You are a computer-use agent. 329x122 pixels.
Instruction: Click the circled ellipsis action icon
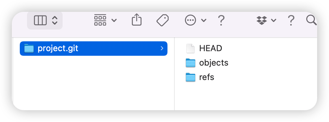pyautogui.click(x=190, y=20)
